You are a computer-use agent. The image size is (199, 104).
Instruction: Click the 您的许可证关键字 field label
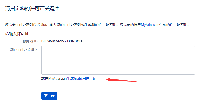[24, 50]
